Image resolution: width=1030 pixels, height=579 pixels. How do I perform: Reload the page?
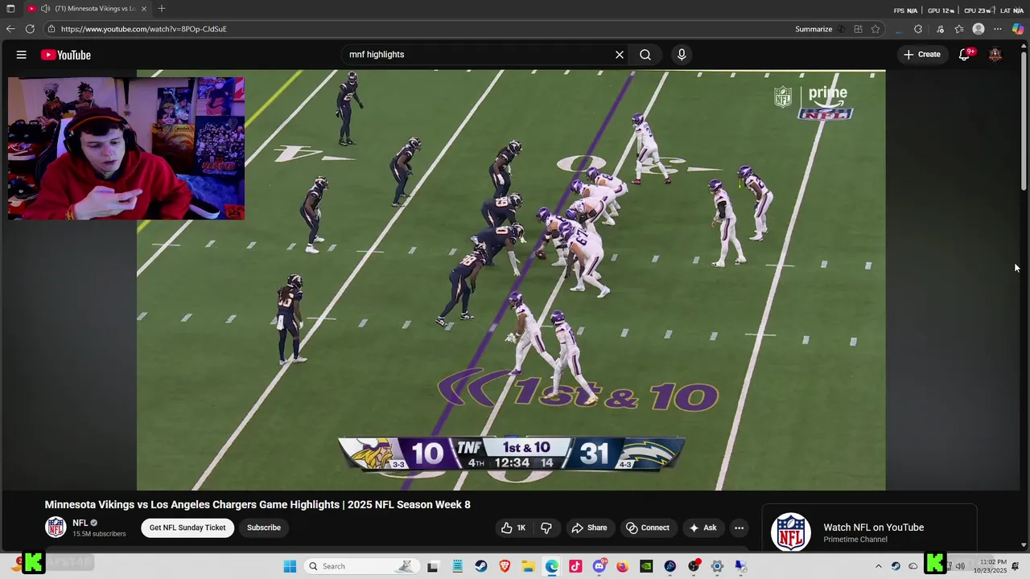click(x=30, y=29)
